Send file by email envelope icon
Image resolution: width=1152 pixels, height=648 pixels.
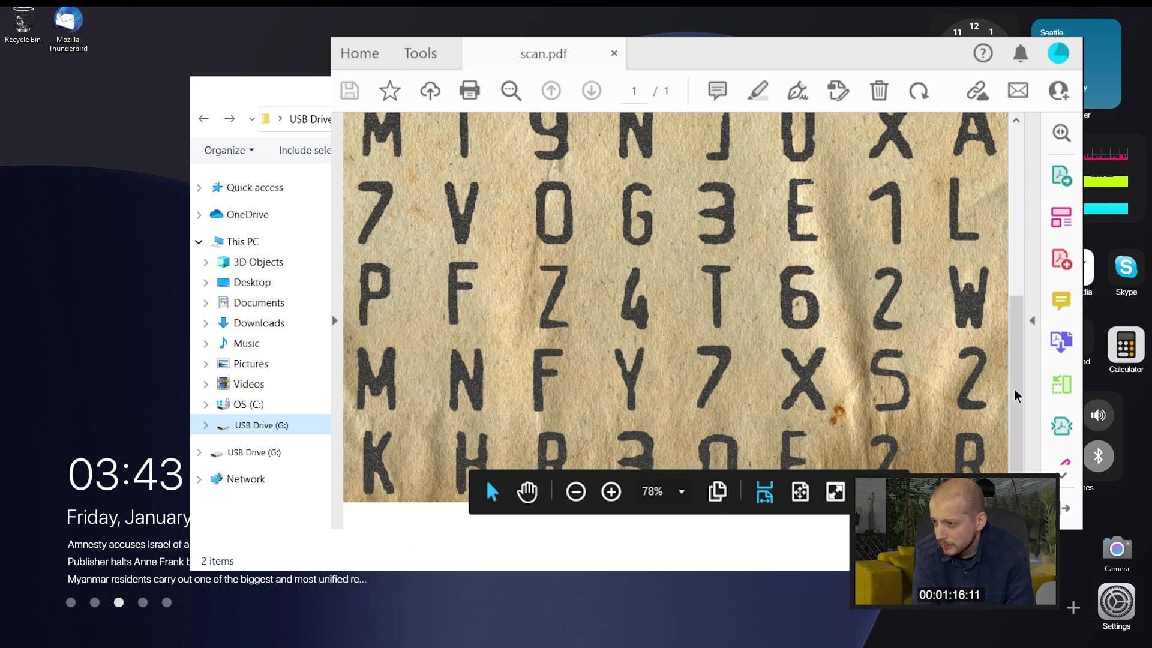point(1018,91)
